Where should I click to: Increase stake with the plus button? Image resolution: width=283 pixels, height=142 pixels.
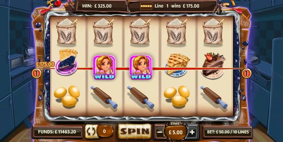pyautogui.click(x=192, y=132)
